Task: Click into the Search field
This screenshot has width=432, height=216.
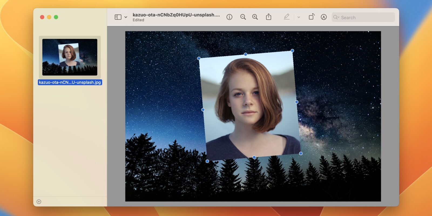Action: point(363,17)
